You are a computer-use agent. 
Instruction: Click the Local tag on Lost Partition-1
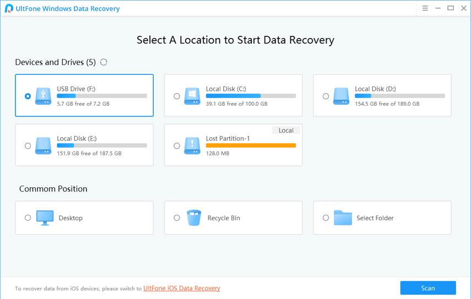pyautogui.click(x=286, y=130)
